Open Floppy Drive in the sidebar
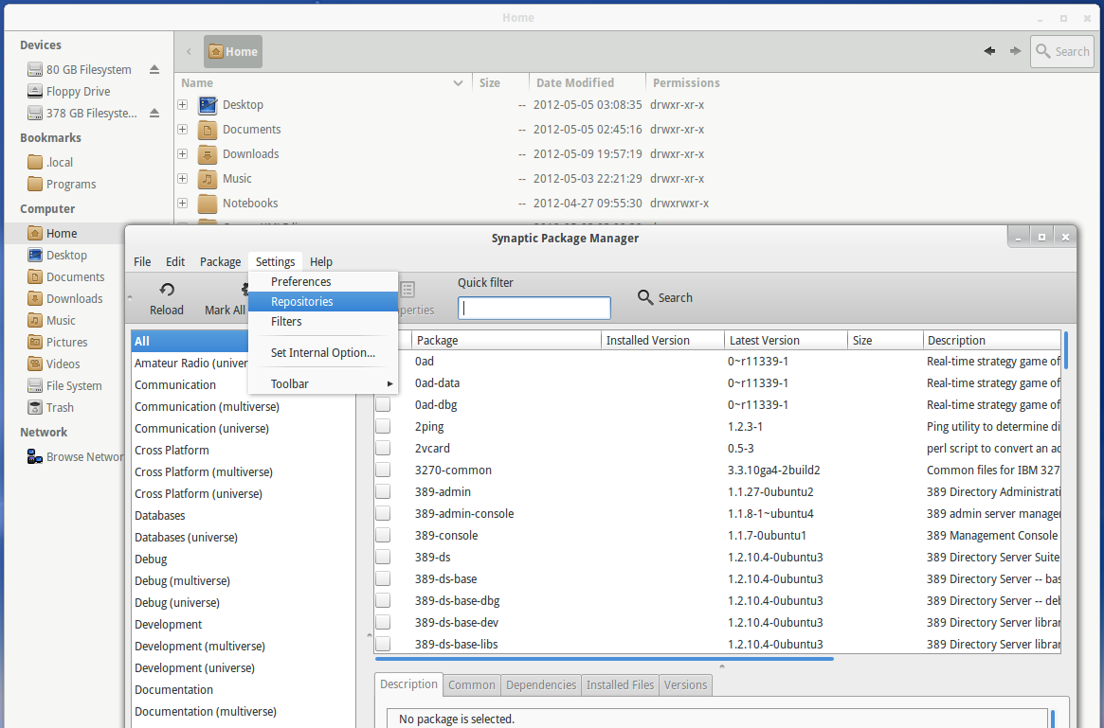 click(69, 91)
